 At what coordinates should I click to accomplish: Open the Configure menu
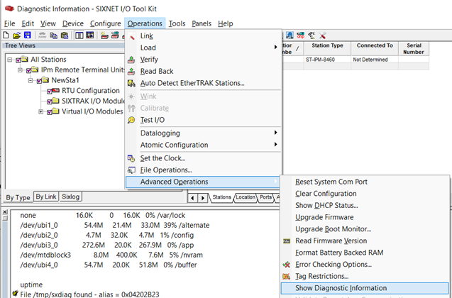coord(106,23)
